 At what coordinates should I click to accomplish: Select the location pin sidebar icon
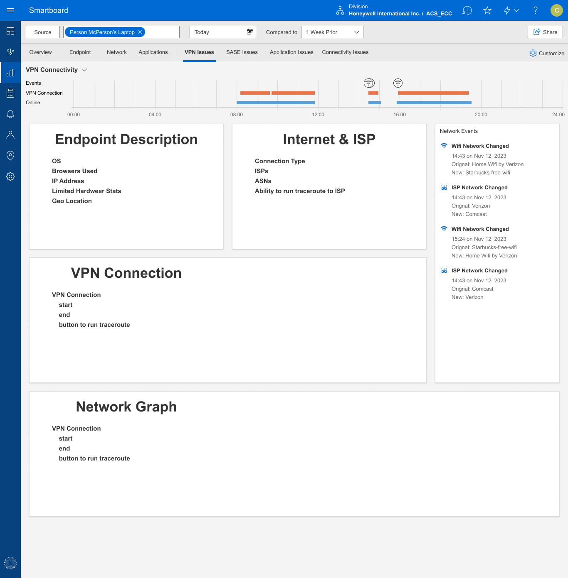click(x=10, y=155)
